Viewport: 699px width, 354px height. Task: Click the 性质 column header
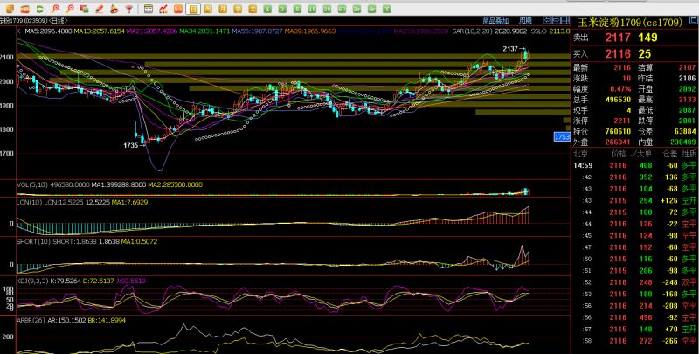point(689,154)
